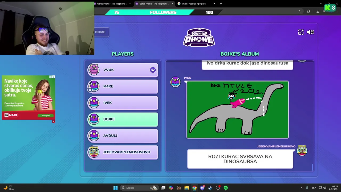341x192 pixels.
Task: Click the Maxi advertisement banner image
Action: point(29,97)
